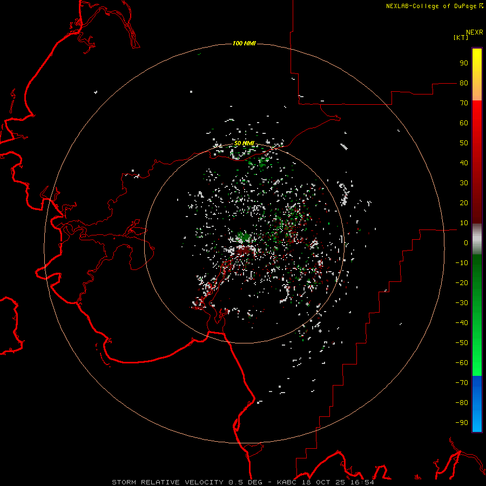The image size is (486, 486).
Task: Click the -50 scale value
Action: click(x=462, y=343)
